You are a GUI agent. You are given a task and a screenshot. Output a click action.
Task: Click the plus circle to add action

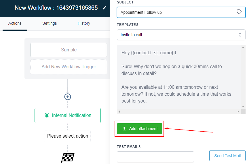[68, 97]
